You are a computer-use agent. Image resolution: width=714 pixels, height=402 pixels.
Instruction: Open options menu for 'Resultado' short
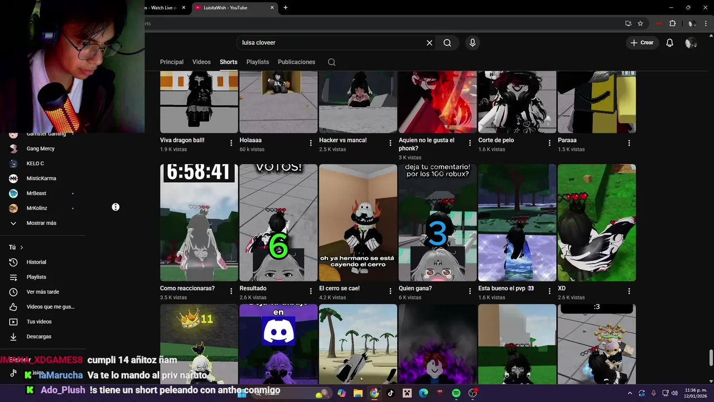[311, 291]
